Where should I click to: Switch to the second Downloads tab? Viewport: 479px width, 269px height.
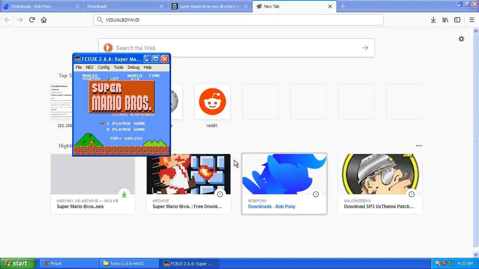pos(125,6)
